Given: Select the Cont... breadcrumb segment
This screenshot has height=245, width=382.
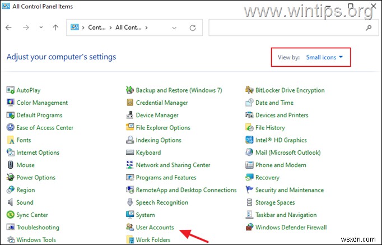Looking at the screenshot, I should [x=97, y=27].
